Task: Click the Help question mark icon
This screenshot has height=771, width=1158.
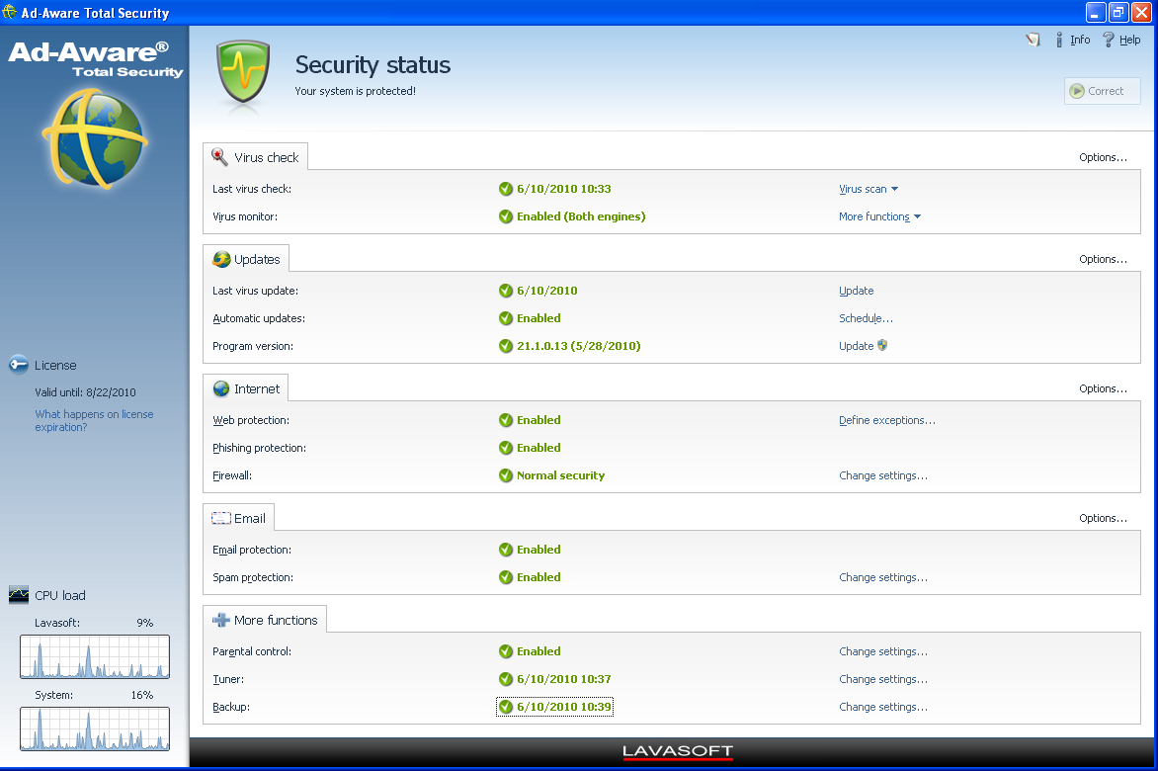Action: click(1108, 40)
